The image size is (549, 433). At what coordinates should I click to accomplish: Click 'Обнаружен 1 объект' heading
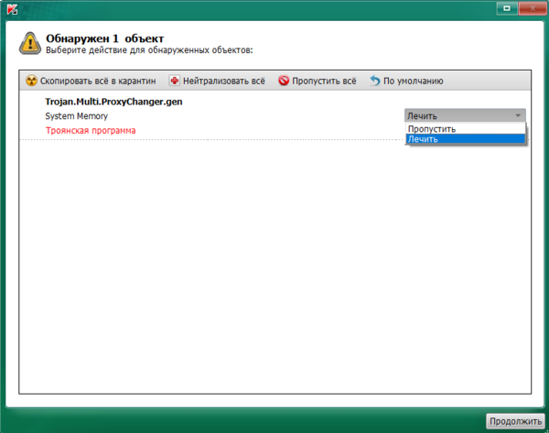(104, 38)
